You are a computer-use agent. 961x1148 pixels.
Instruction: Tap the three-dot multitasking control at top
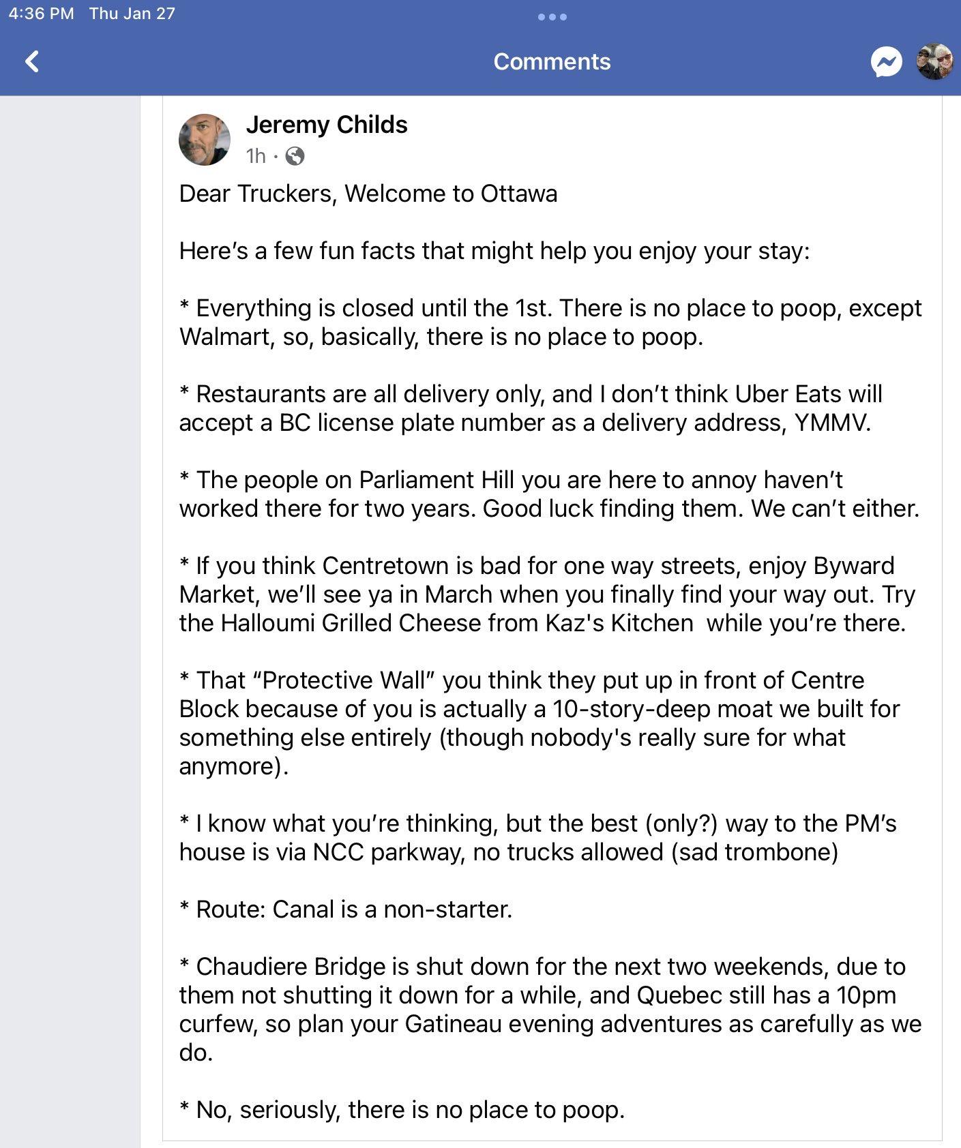click(x=552, y=17)
